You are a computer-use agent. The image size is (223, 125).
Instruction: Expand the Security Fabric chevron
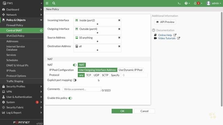point(41,107)
